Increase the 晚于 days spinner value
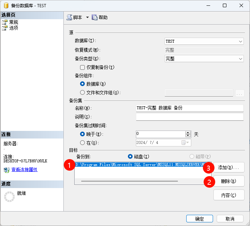The image size is (250, 226). pyautogui.click(x=188, y=132)
